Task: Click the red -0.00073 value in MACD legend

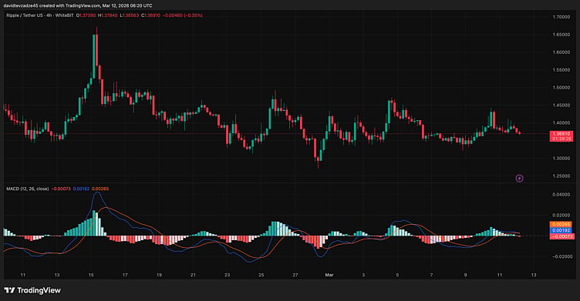Action: [61, 189]
